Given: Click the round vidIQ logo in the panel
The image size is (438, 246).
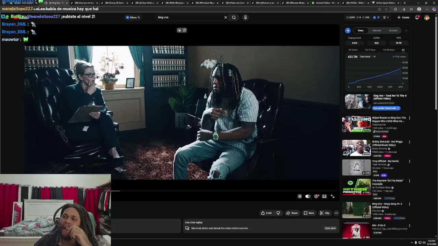Looking at the screenshot, I should pos(348,30).
